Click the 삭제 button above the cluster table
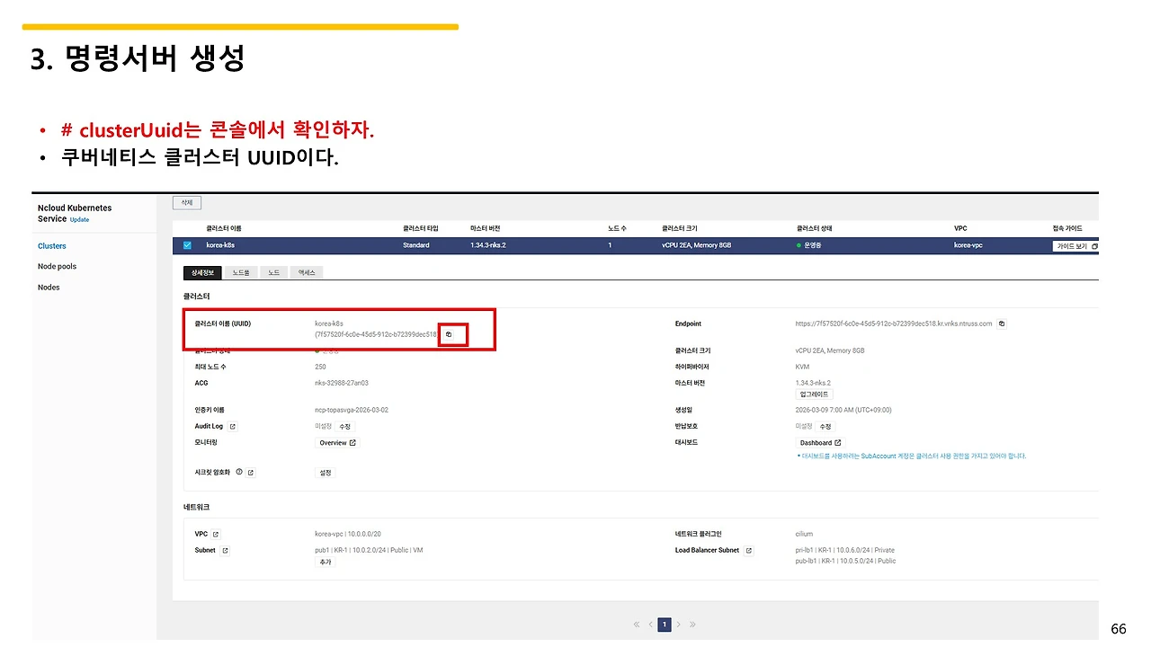1151x647 pixels. click(186, 203)
